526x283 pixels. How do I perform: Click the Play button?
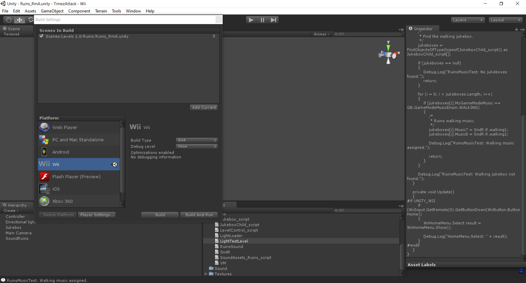(x=251, y=20)
